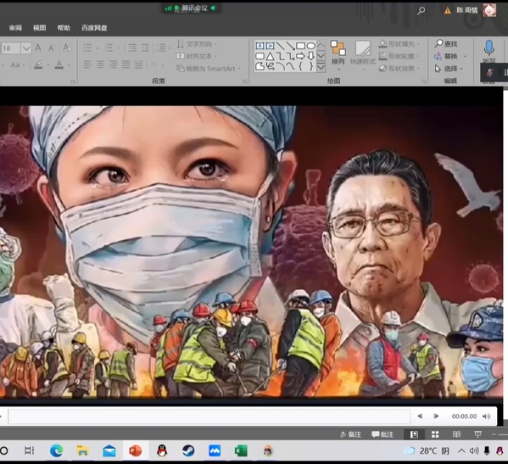
Task: Open Steam from the taskbar
Action: point(188,450)
